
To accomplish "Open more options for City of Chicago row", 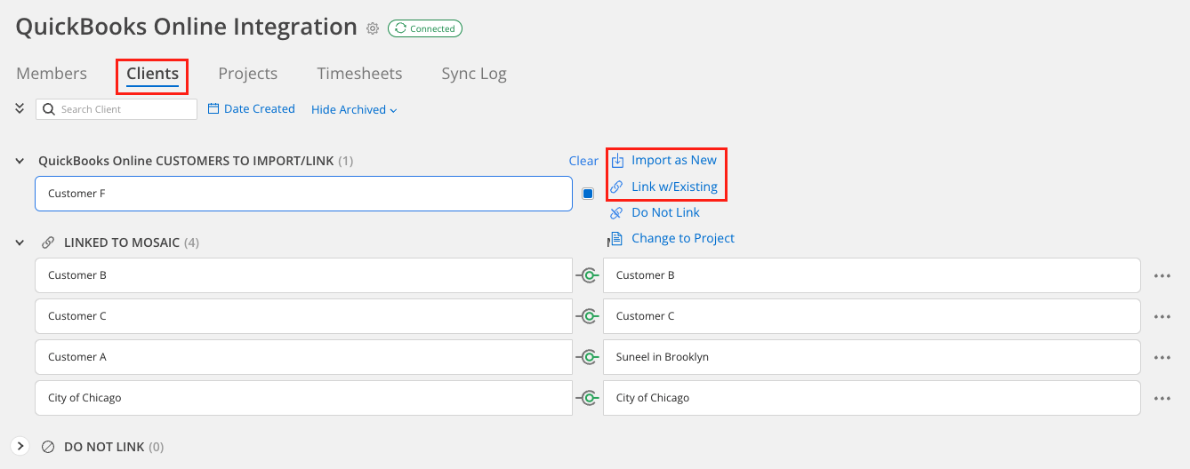I will click(x=1162, y=398).
